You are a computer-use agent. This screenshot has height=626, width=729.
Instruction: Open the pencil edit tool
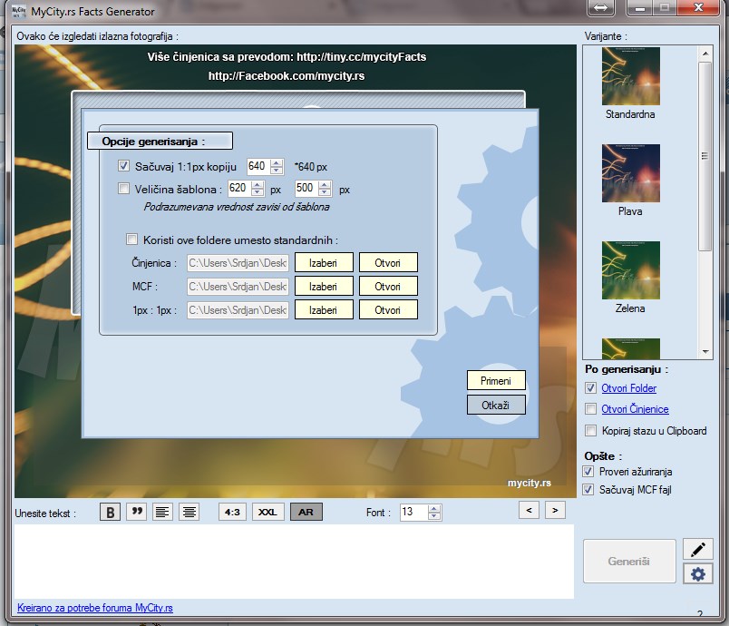click(698, 549)
